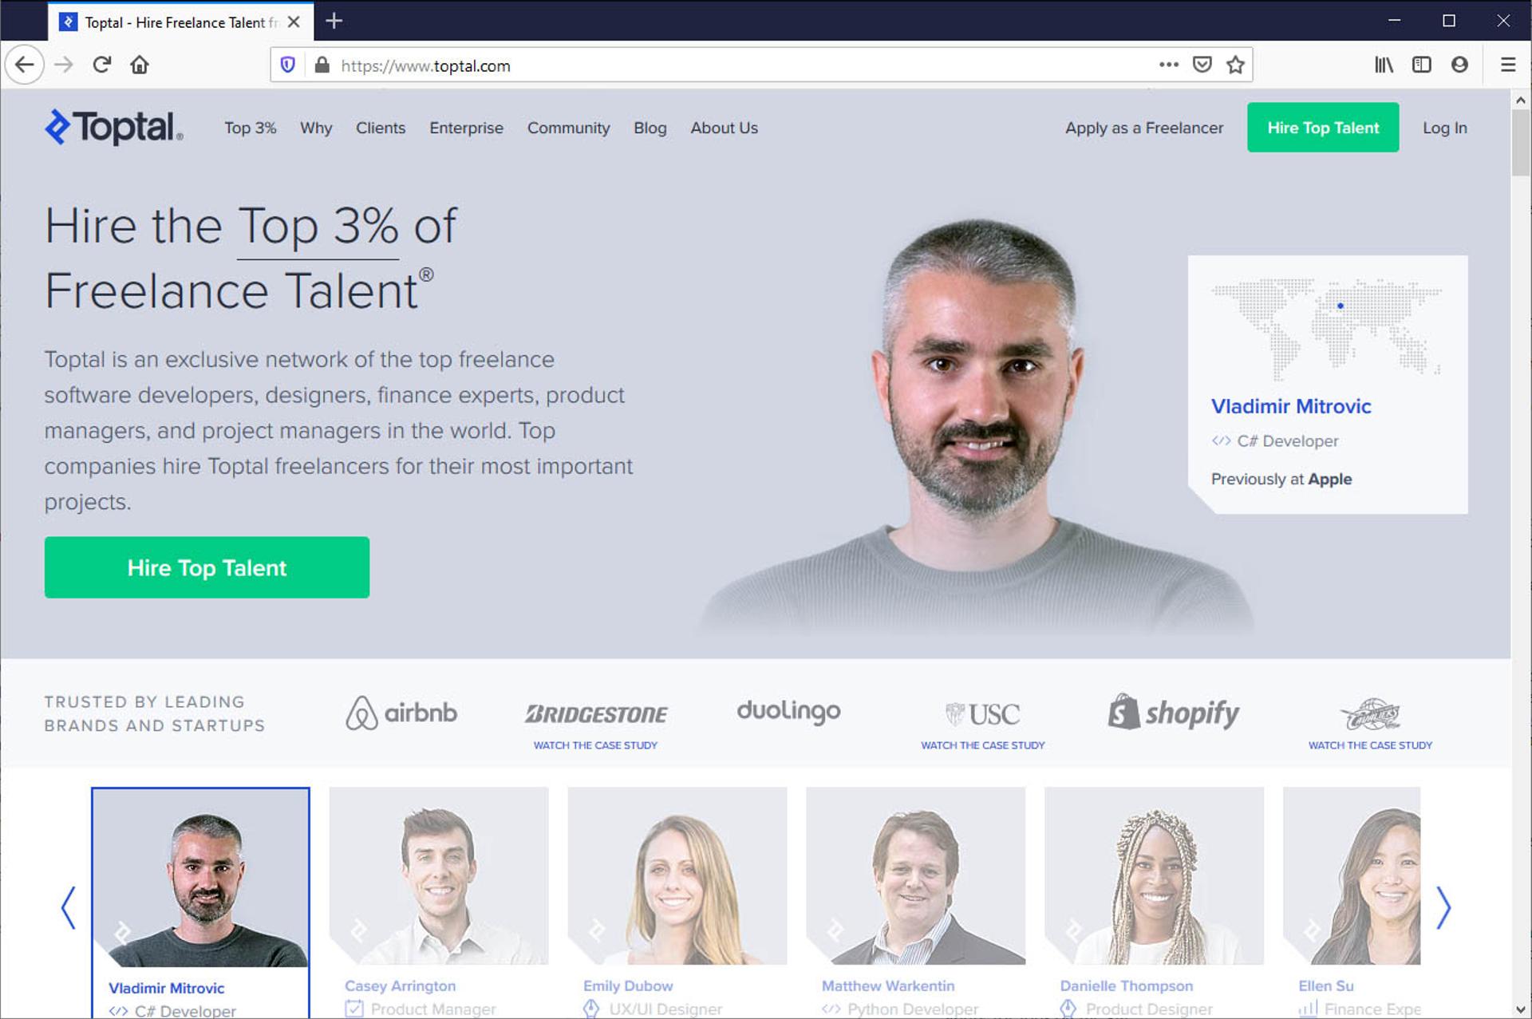
Task: Reload the page with refresh icon
Action: pyautogui.click(x=101, y=65)
